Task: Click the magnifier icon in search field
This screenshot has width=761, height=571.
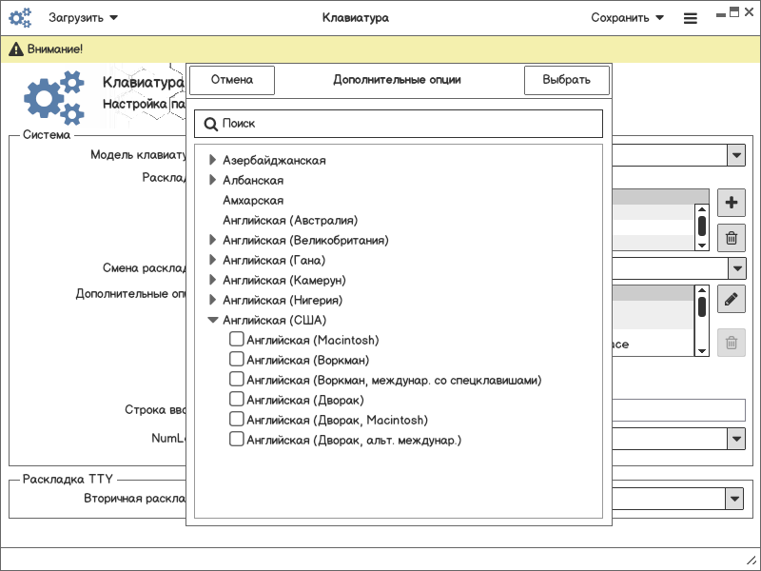Action: tap(210, 124)
